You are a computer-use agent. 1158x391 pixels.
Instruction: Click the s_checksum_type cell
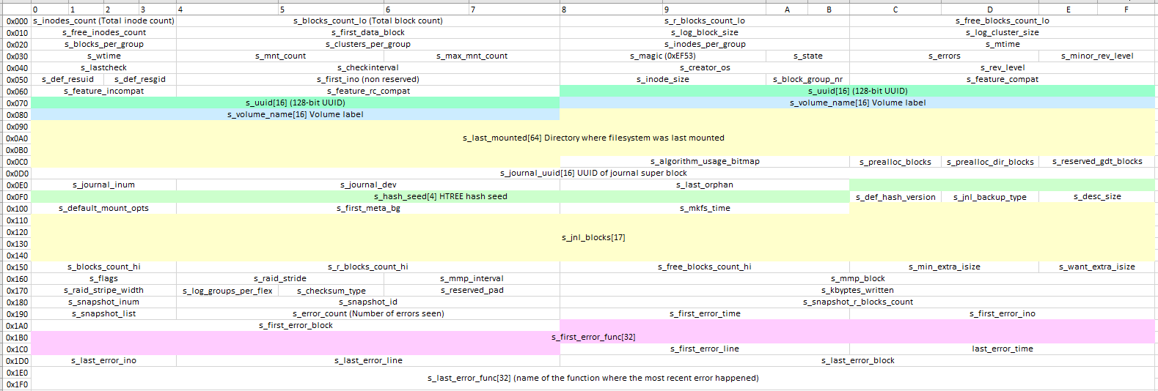[331, 291]
